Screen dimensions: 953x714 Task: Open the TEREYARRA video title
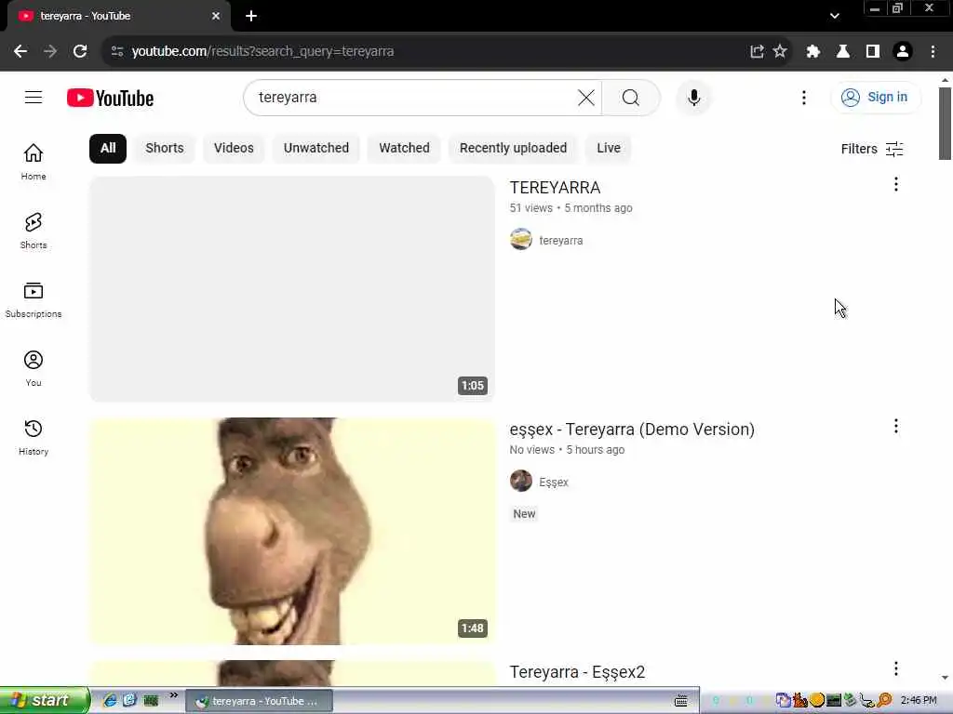point(555,188)
